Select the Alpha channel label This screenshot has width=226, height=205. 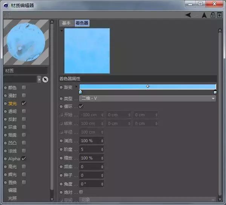click(14, 159)
